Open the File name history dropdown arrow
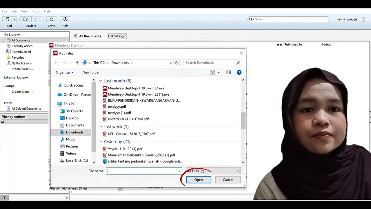 (180, 171)
